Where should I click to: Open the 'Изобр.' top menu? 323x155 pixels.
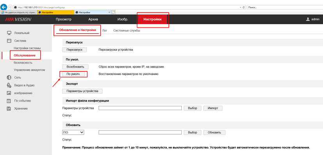point(123,20)
